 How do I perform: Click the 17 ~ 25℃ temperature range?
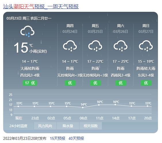click(121, 62)
